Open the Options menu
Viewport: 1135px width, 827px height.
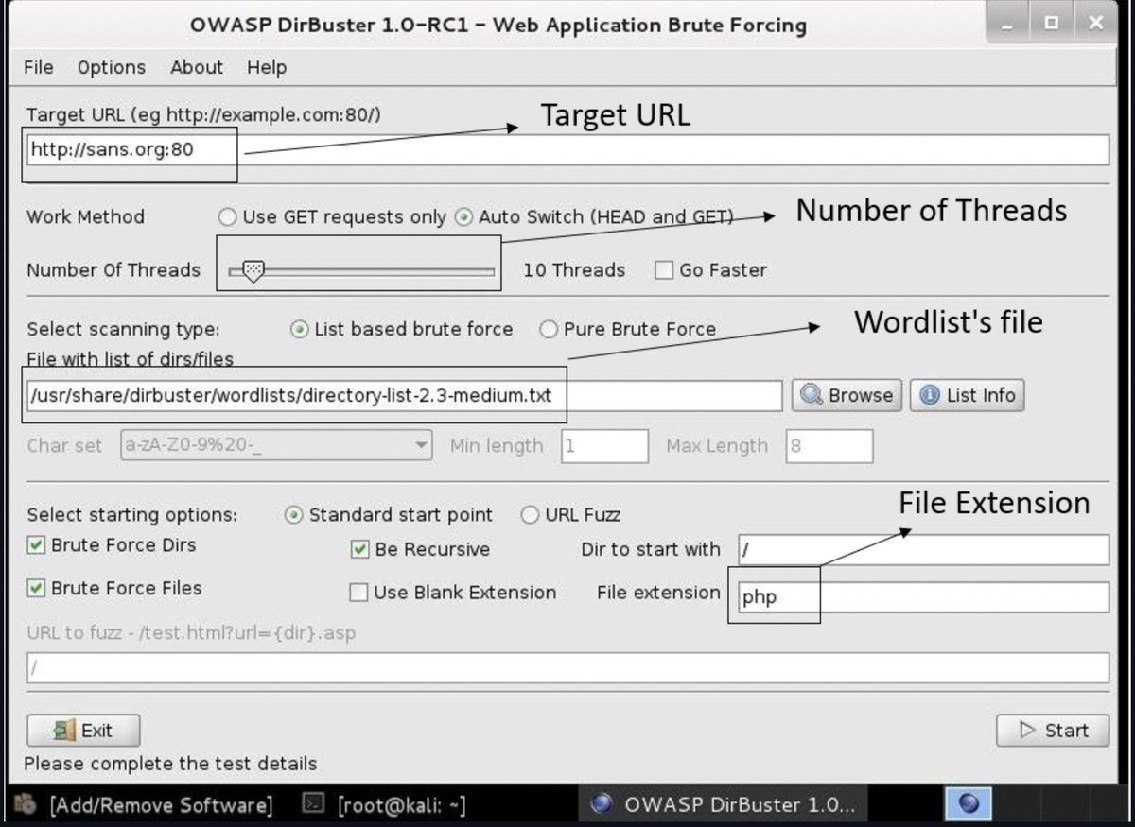[112, 67]
